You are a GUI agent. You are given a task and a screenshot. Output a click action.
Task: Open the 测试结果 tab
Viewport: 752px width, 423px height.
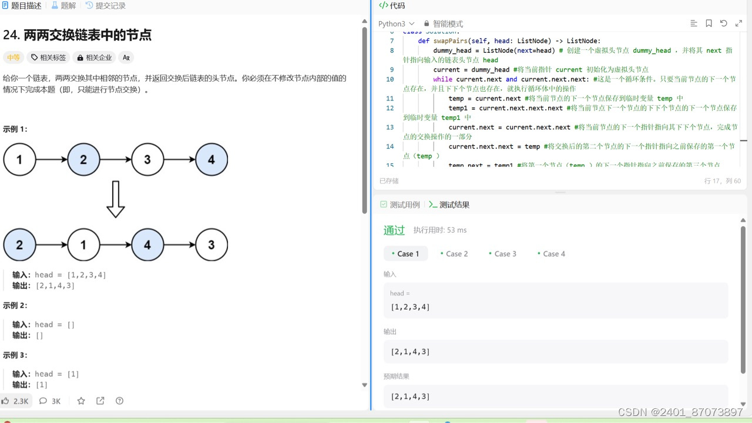[449, 204]
